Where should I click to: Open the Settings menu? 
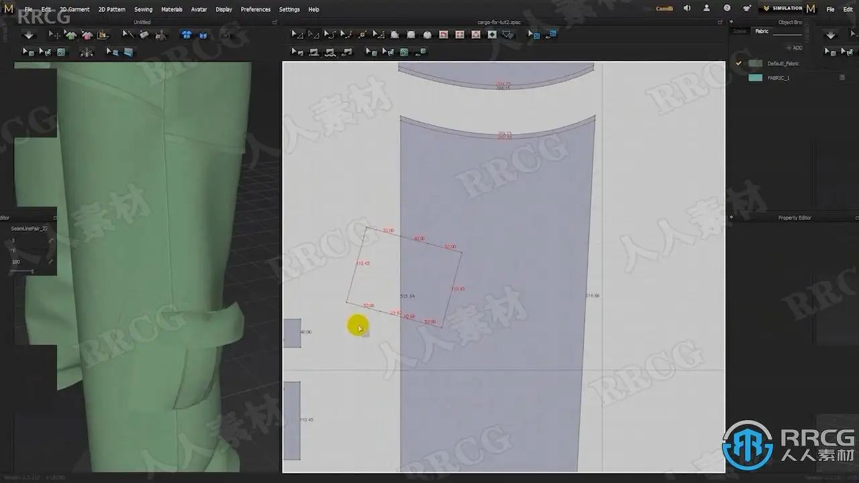(289, 9)
